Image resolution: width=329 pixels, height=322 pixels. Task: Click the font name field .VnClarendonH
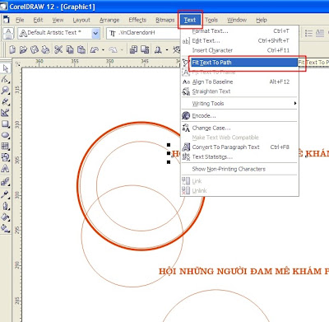point(142,33)
